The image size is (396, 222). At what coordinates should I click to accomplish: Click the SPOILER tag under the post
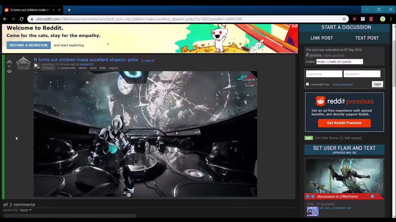(x=48, y=68)
